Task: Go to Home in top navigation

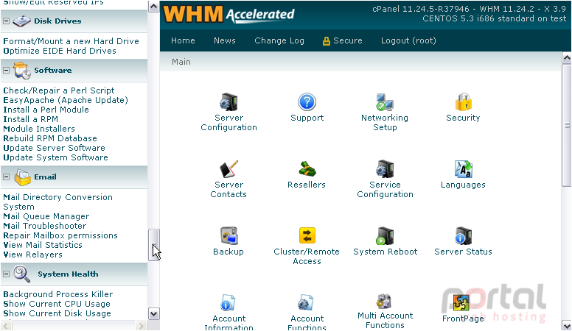Action: pos(183,40)
